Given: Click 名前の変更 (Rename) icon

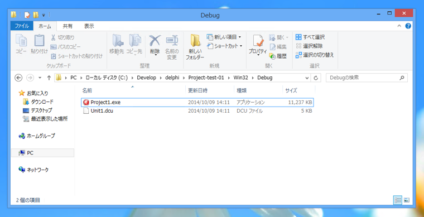Looking at the screenshot, I should click(x=172, y=47).
